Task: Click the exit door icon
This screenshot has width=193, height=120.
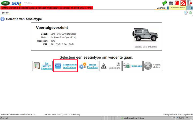Action: pyautogui.click(x=190, y=3)
